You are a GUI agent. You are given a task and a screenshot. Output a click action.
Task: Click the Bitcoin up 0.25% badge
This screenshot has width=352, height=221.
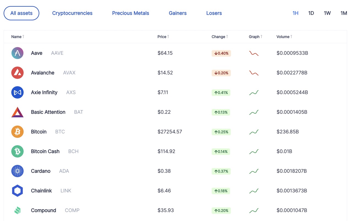pos(221,132)
